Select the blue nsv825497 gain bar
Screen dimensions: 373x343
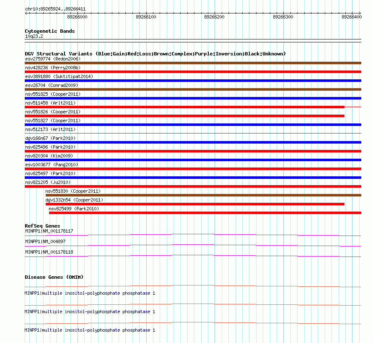tap(193, 178)
